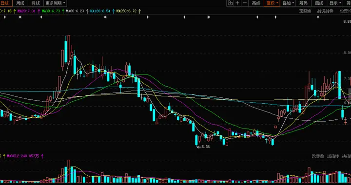
Task: Open the 叠加 overlay dropdown
Action: [x=288, y=3]
